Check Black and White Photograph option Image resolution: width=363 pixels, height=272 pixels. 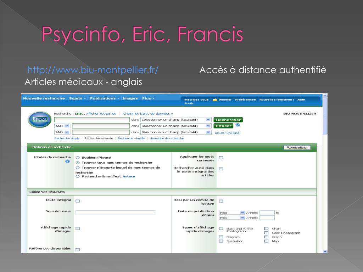pos(221,229)
